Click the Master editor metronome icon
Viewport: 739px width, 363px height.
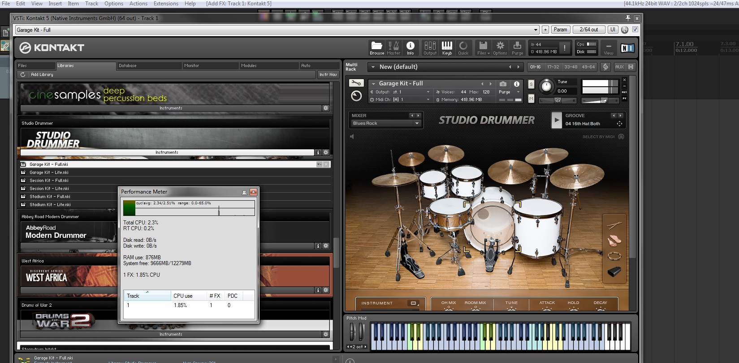click(x=393, y=47)
